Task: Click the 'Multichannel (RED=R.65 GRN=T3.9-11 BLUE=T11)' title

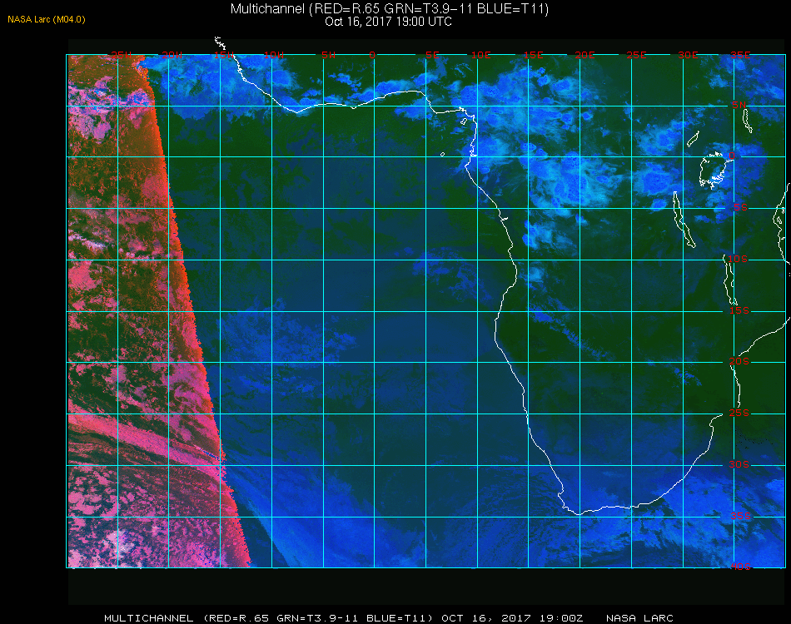Action: [x=390, y=8]
